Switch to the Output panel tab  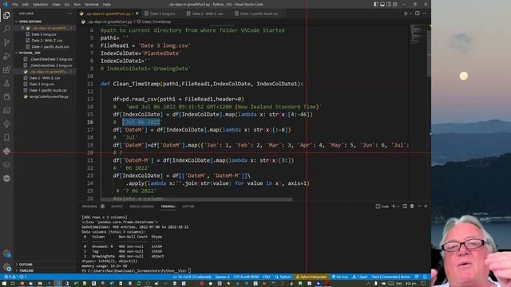(x=117, y=206)
